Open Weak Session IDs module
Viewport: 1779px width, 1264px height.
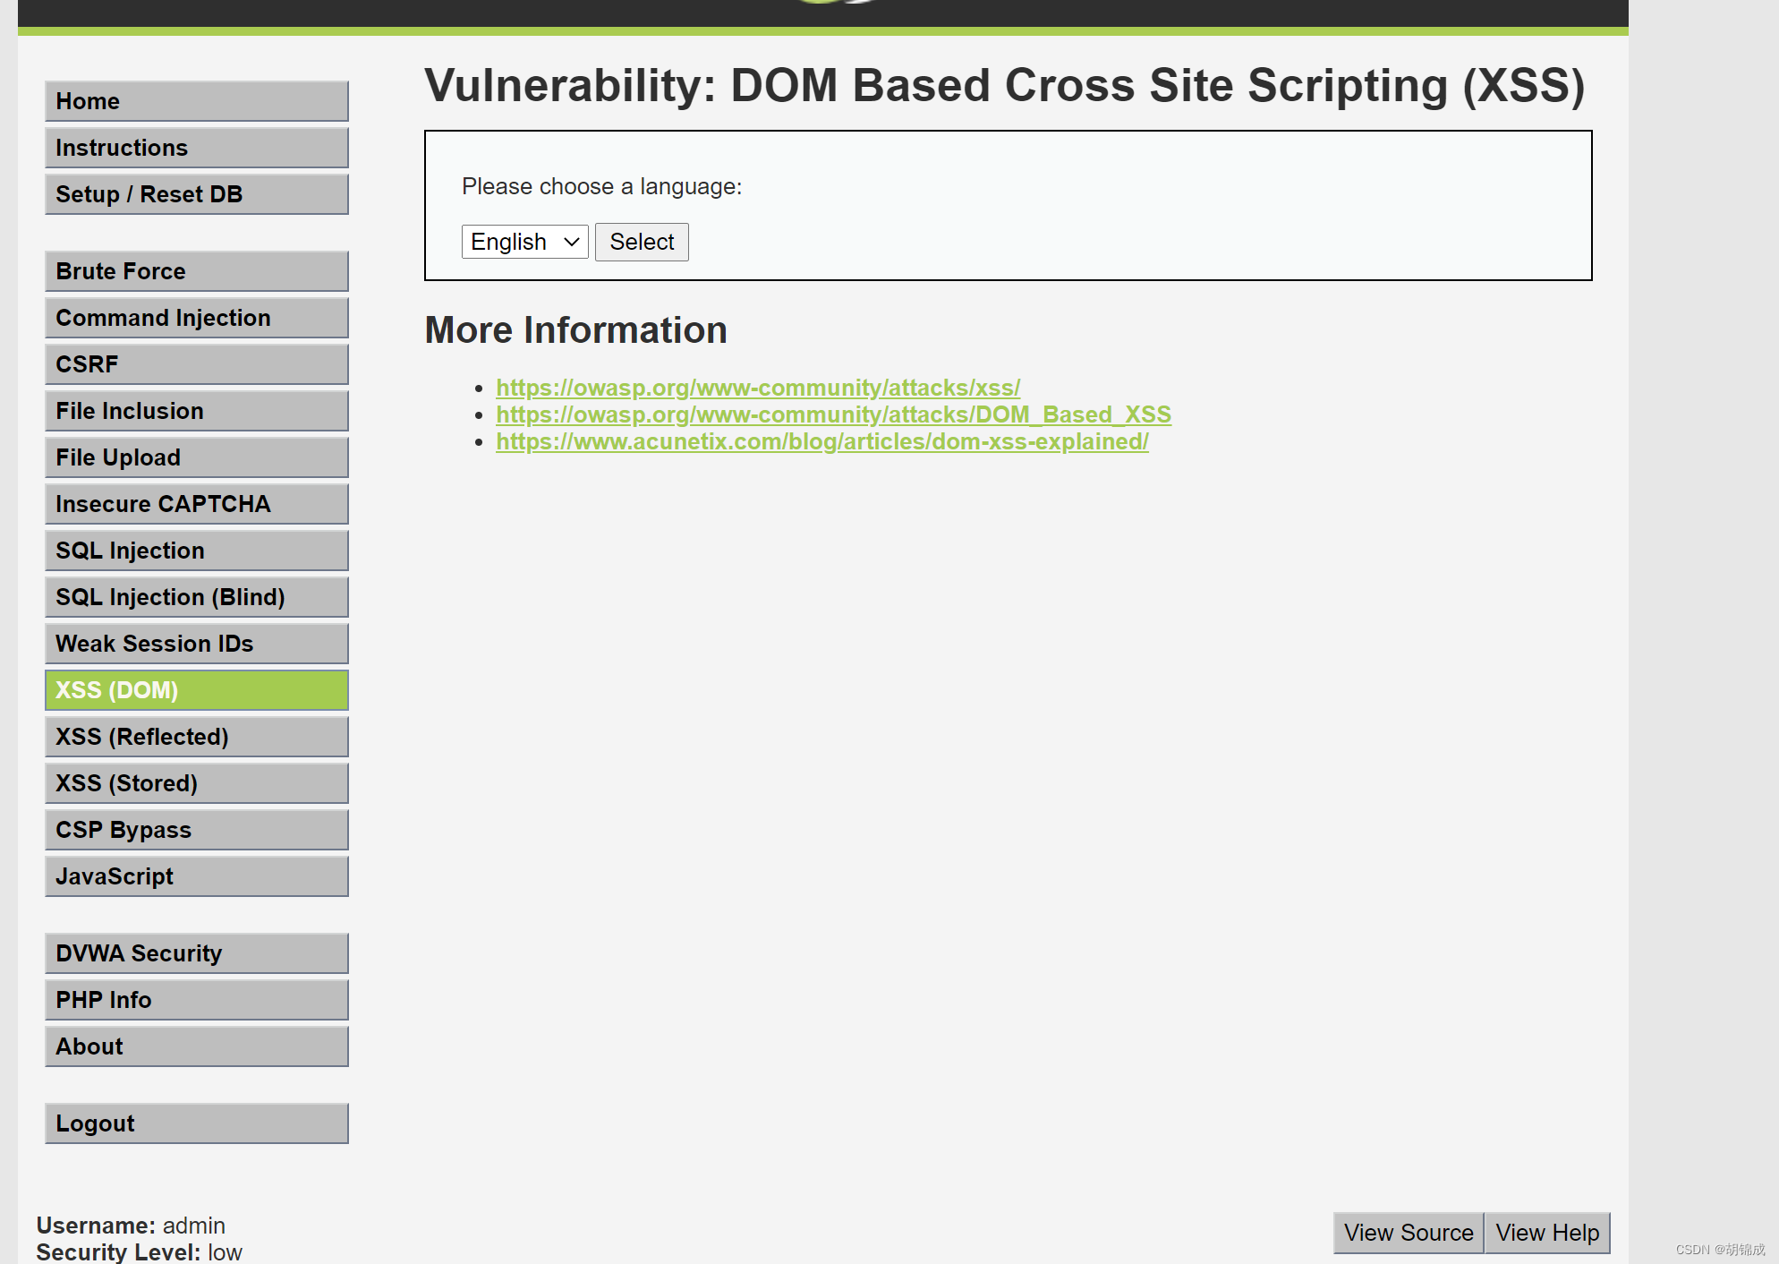point(197,644)
